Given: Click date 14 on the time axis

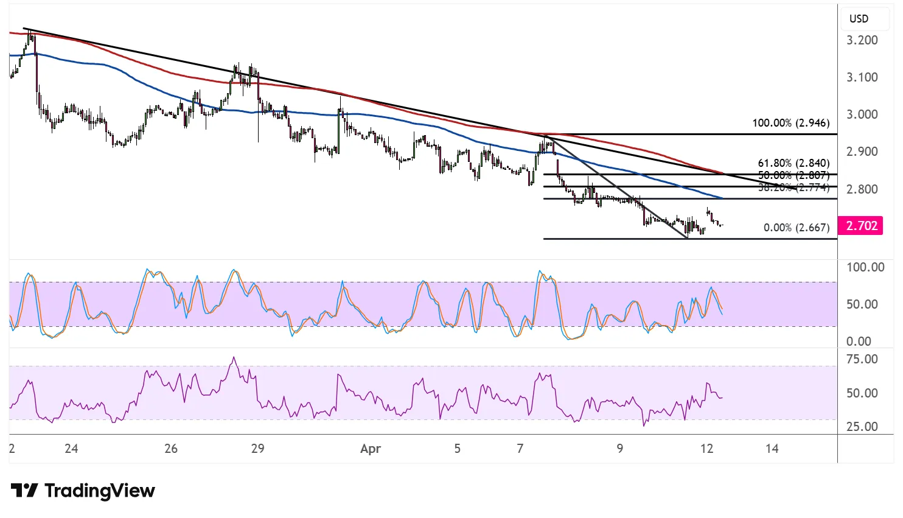Looking at the screenshot, I should coord(772,449).
